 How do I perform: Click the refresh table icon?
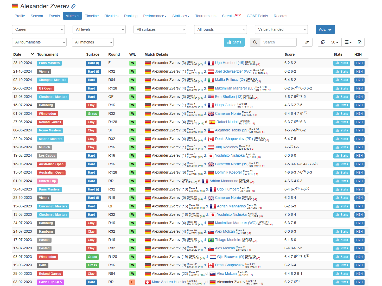pyautogui.click(x=323, y=42)
